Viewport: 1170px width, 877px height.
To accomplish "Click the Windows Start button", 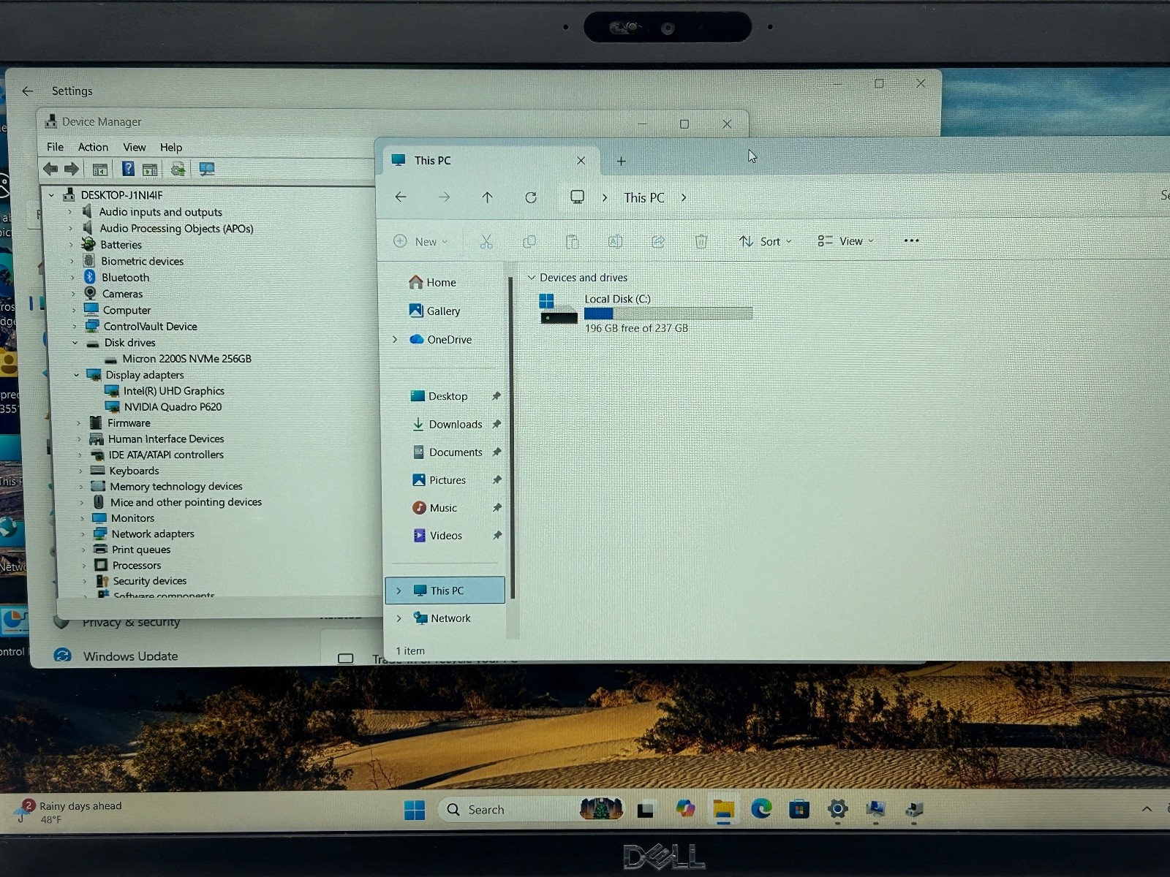I will point(415,810).
